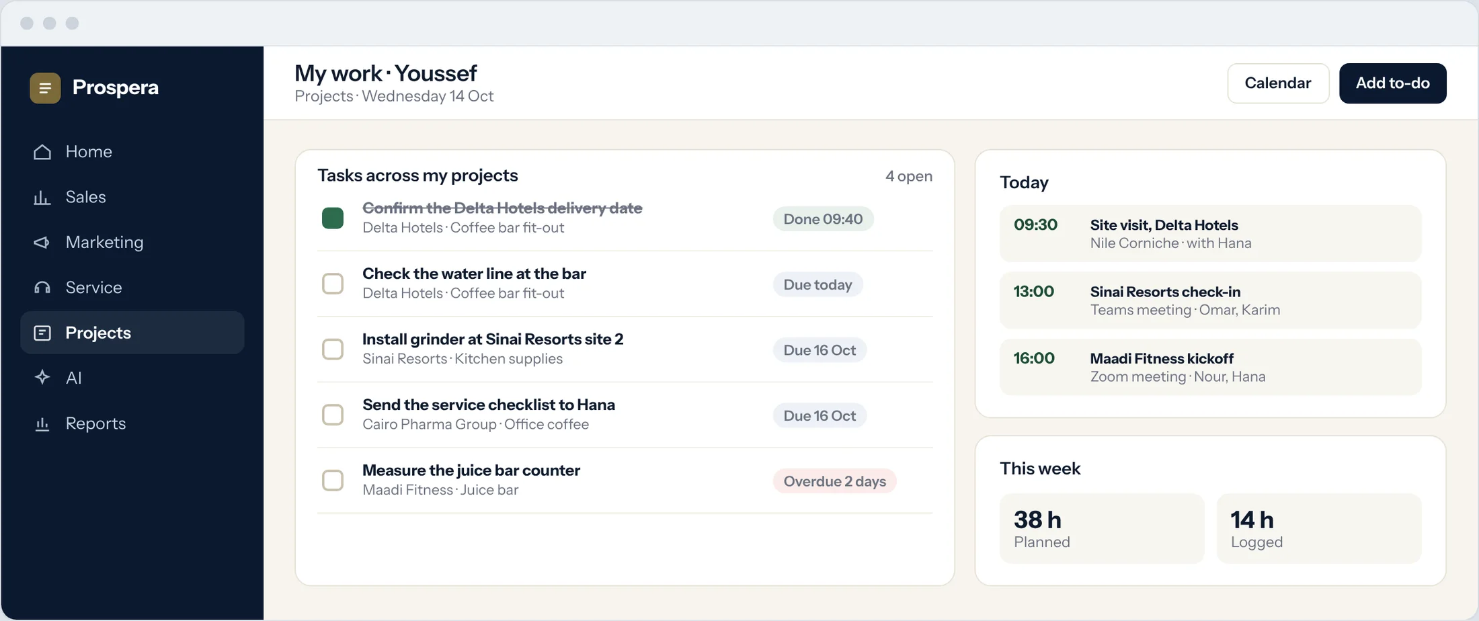Click the Prospera logo icon
The height and width of the screenshot is (621, 1479).
pos(45,88)
